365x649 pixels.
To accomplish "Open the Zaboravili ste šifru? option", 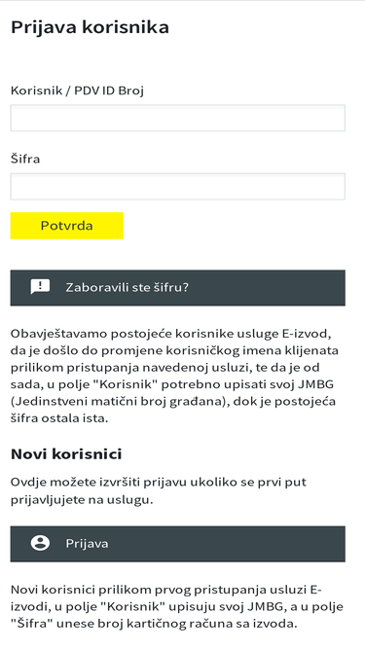I will click(x=177, y=288).
